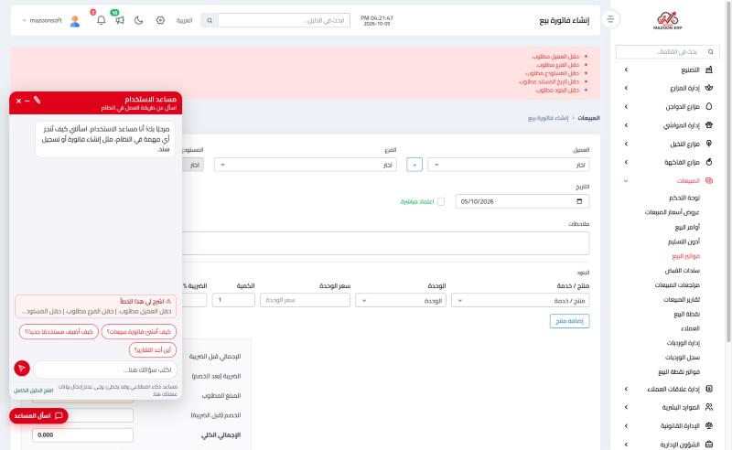The height and width of the screenshot is (450, 732).
Task: Click the ملاحظات notes text area
Action: [385, 243]
